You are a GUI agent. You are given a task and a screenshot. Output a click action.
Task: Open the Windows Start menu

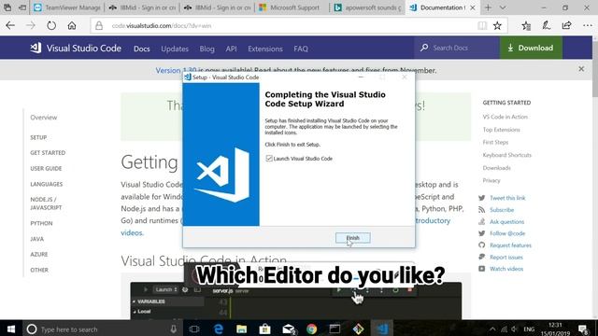coord(11,329)
